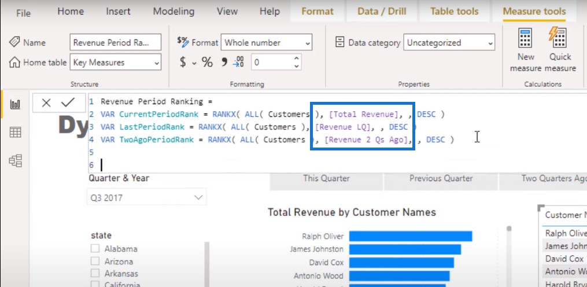Open the Report view icon in sidebar

(x=16, y=104)
